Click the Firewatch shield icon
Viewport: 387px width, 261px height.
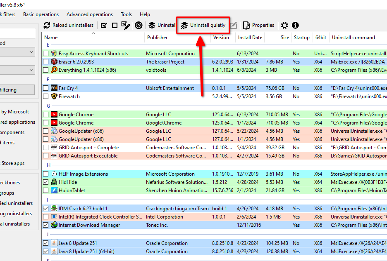(x=54, y=96)
